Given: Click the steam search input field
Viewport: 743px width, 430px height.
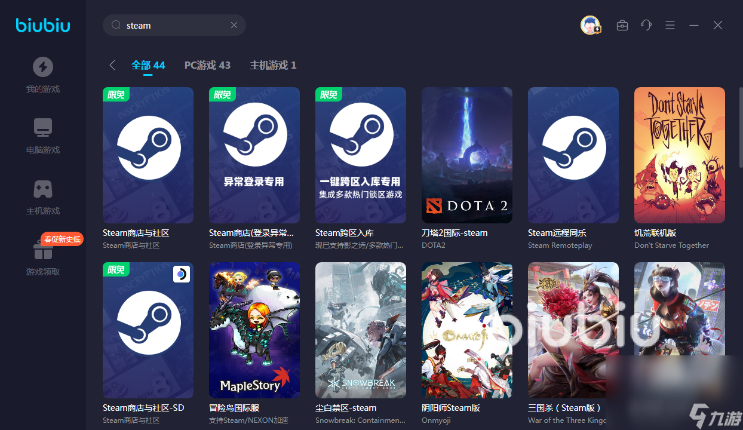Looking at the screenshot, I should coord(174,25).
